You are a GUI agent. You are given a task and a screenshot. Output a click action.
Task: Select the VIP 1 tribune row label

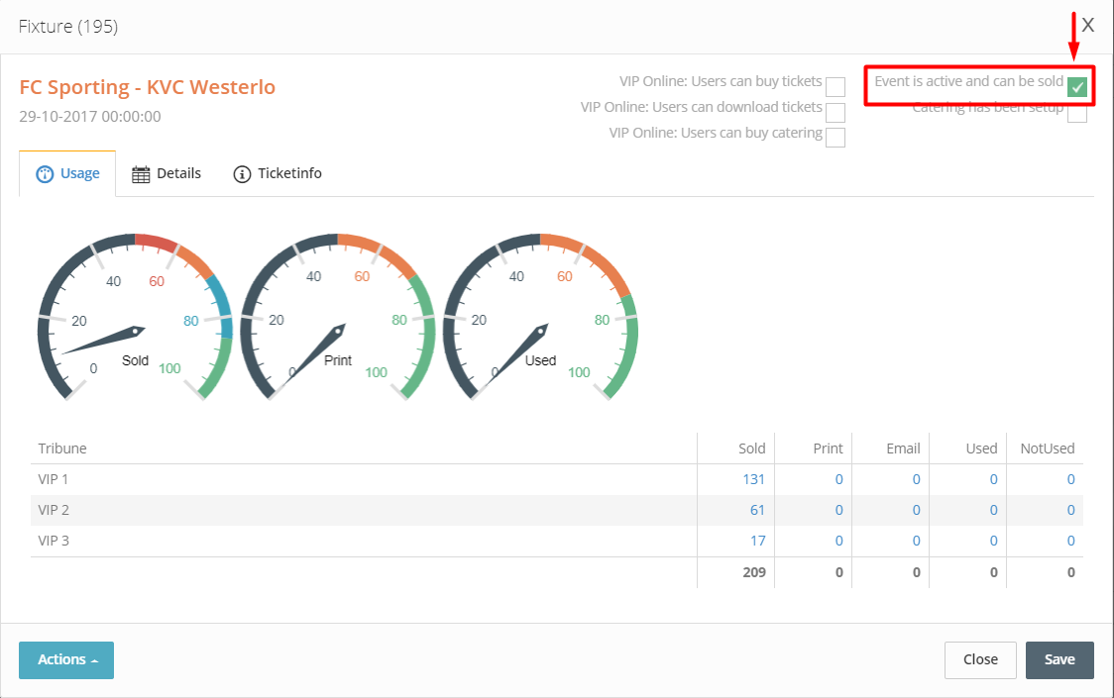54,479
